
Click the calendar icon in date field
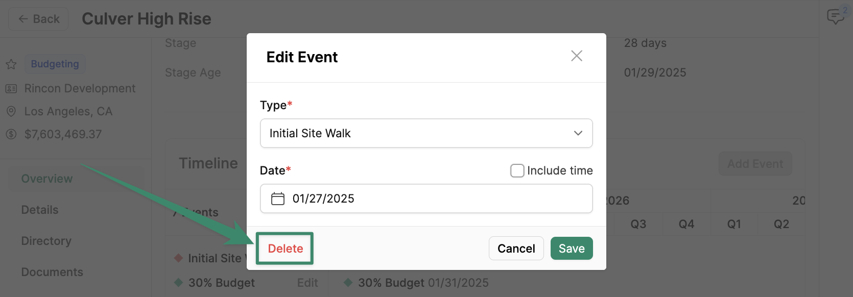pyautogui.click(x=278, y=199)
